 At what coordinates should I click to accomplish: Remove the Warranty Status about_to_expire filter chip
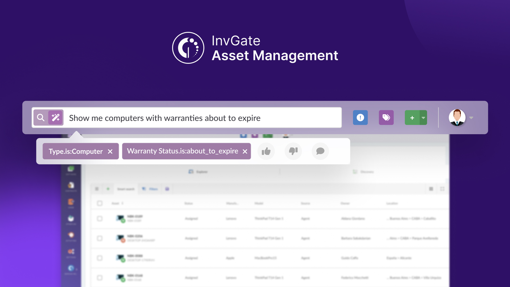pos(245,151)
